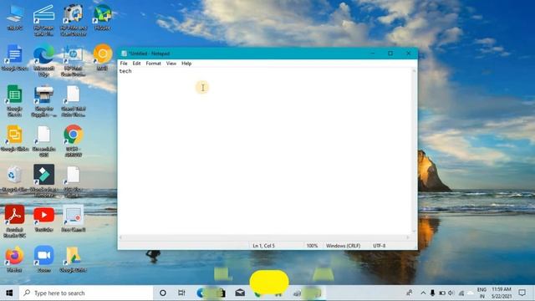Click the 100% zoom status entry
Screen dimensions: 535x301
pos(312,245)
